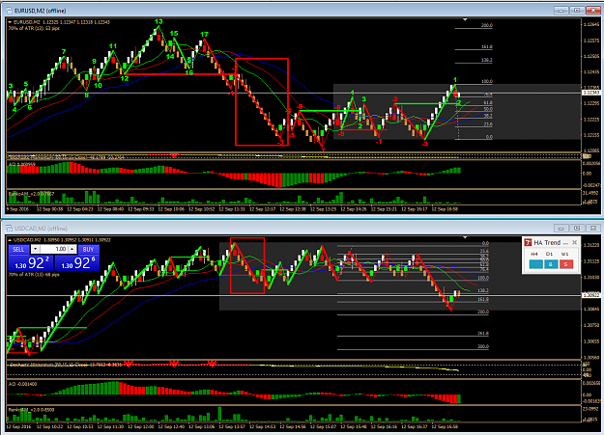Click the RenkoAM label in EURUSD window
Viewport: 604px width, 435px height.
click(x=31, y=194)
